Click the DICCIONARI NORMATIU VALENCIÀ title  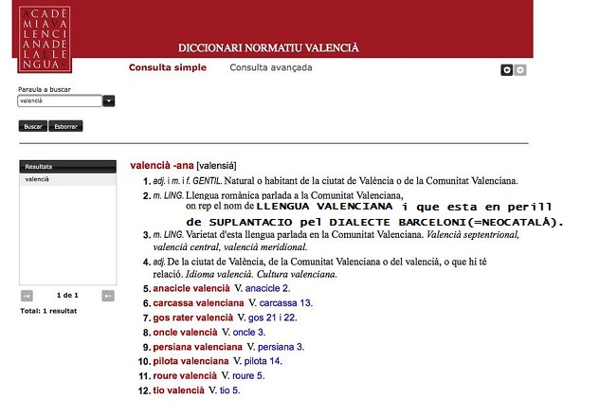tap(268, 48)
